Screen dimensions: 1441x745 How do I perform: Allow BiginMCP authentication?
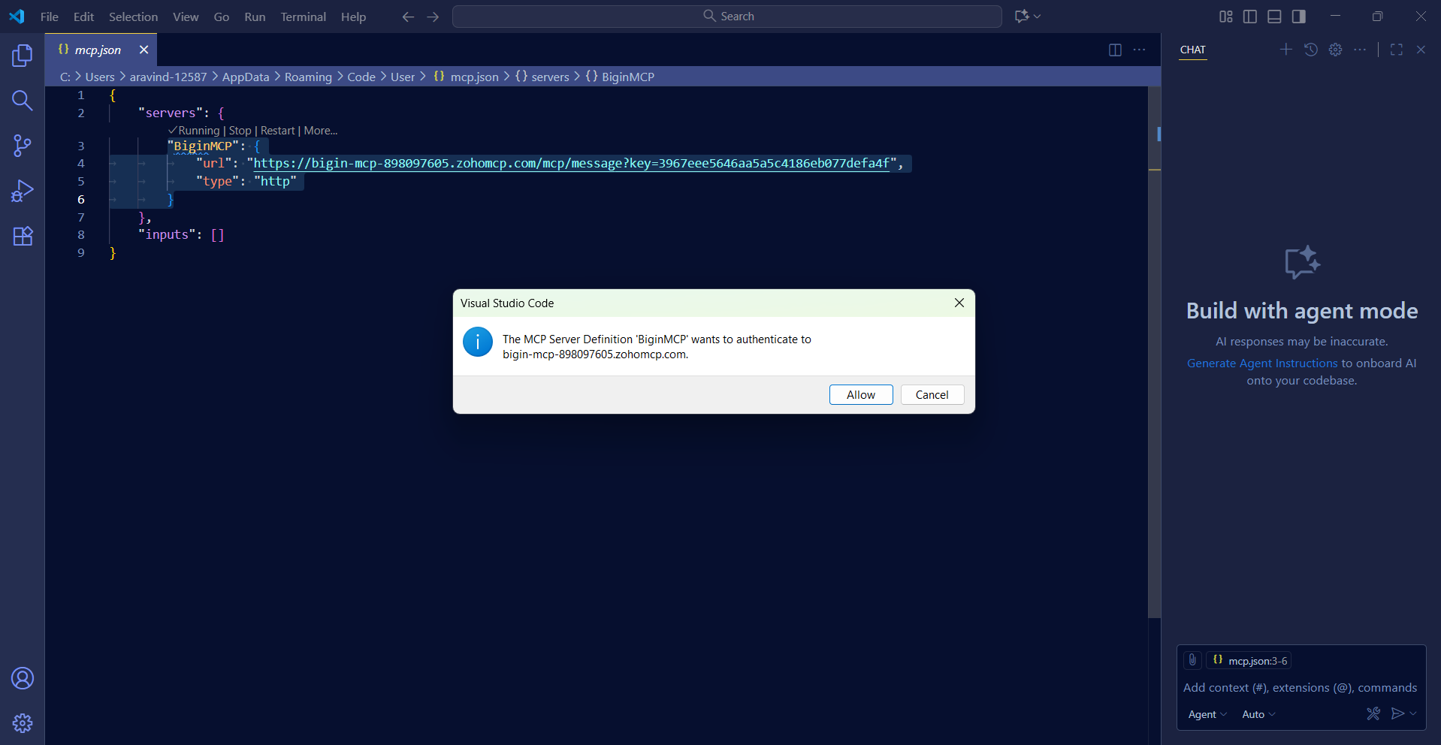pos(861,395)
